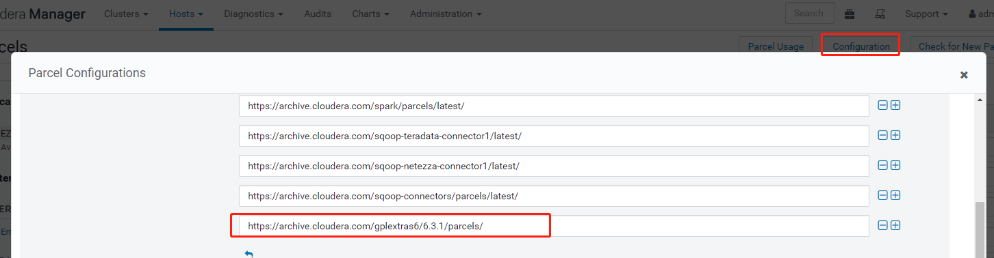Screen dimensions: 994x258
Task: Click the Cloudera Manager logo
Action: point(43,14)
